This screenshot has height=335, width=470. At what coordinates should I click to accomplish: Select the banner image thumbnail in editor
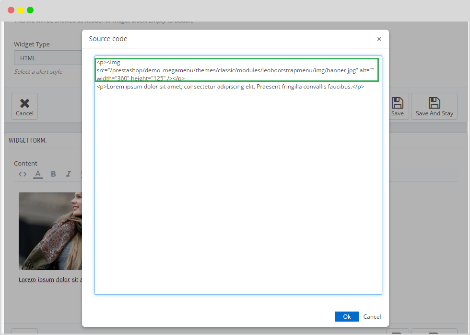tap(50, 231)
